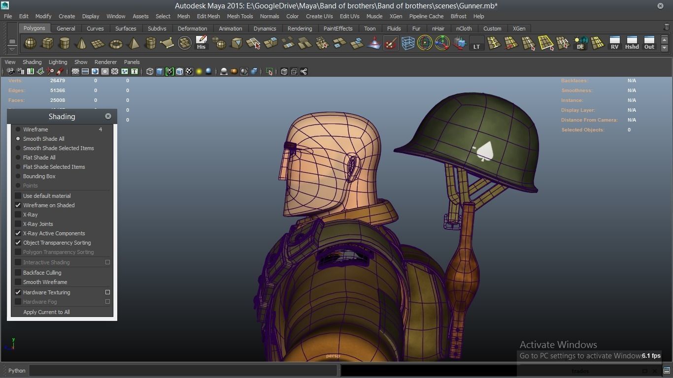Open the Create UVs menu

point(319,16)
